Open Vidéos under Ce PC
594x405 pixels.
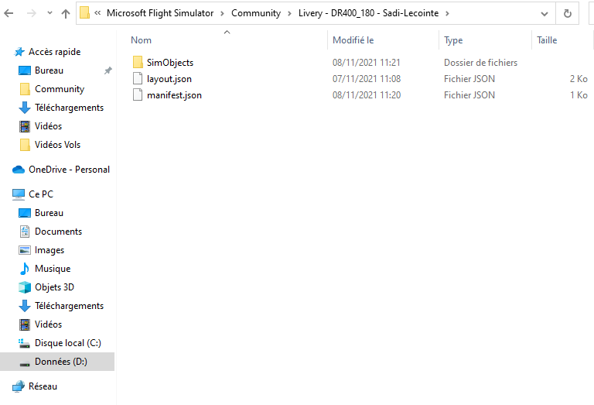pos(48,324)
